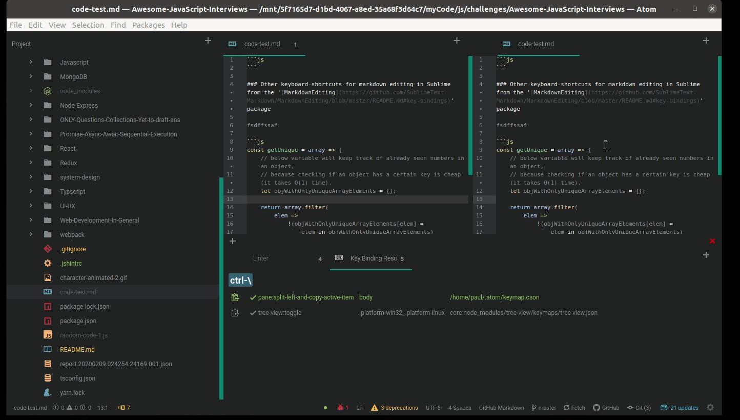Change GitHub Markdown grammar
This screenshot has width=740, height=420.
point(501,408)
